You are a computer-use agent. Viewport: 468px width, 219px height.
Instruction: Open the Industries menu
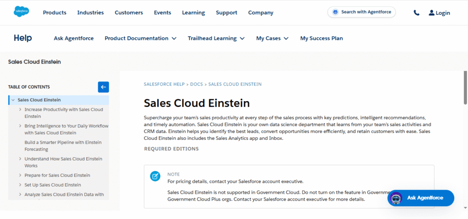pyautogui.click(x=90, y=13)
